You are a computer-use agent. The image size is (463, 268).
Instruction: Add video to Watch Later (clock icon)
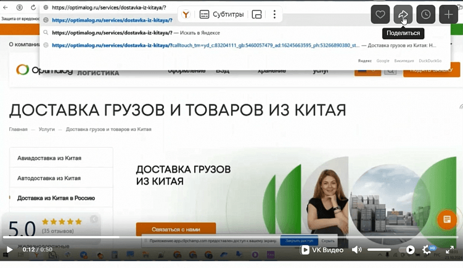[425, 14]
